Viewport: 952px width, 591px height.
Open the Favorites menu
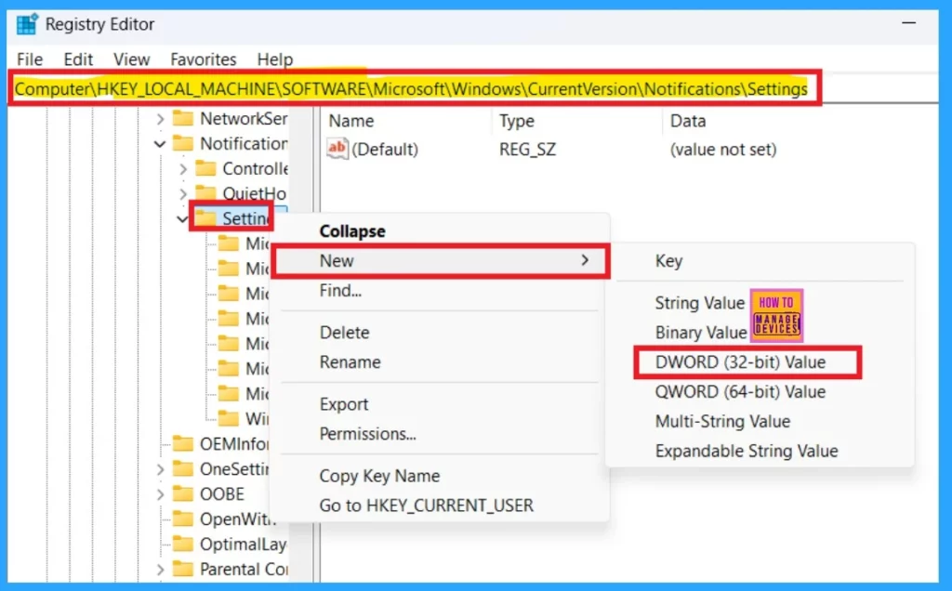[x=204, y=59]
